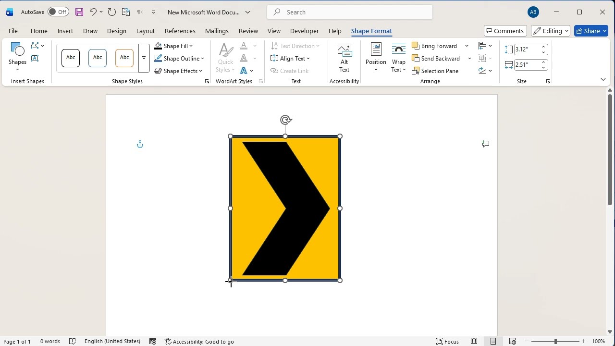
Task: Select Web Layout view
Action: point(512,341)
